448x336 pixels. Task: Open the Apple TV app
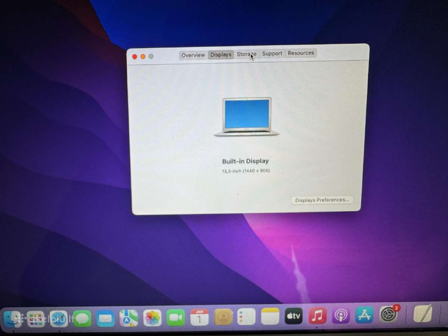click(x=294, y=317)
